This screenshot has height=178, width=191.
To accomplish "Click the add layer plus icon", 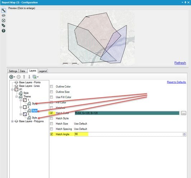I will coord(11,77).
